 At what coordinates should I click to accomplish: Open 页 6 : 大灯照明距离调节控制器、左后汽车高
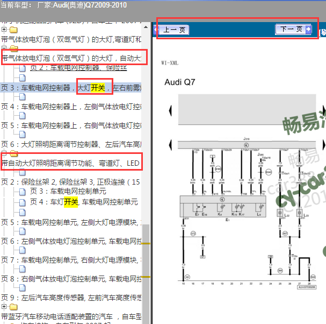click(x=71, y=144)
